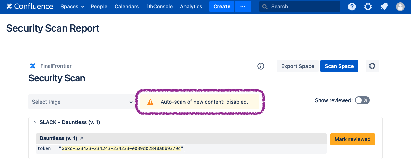Click the external link arrow beside Dauntless

tap(81, 138)
